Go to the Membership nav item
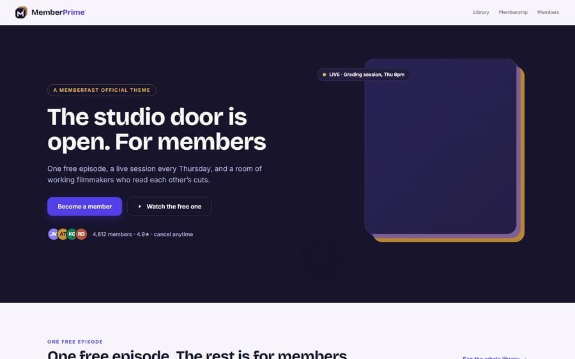The height and width of the screenshot is (359, 575). [513, 12]
